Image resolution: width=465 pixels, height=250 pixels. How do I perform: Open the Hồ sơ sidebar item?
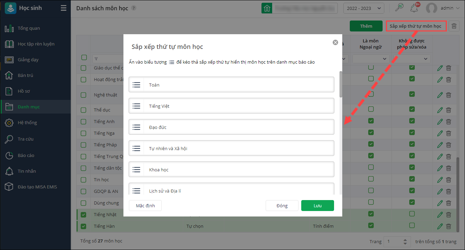pyautogui.click(x=36, y=91)
